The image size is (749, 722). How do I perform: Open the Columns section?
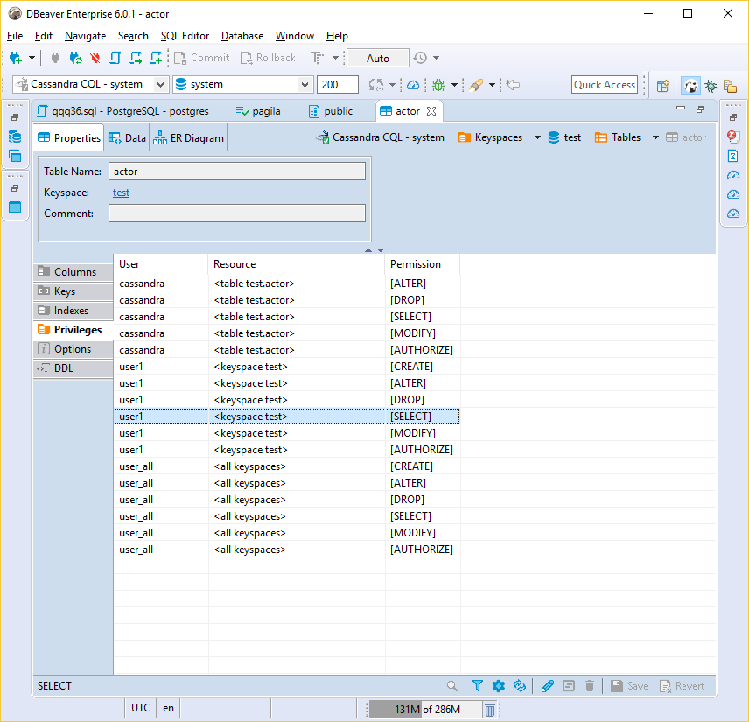point(73,272)
